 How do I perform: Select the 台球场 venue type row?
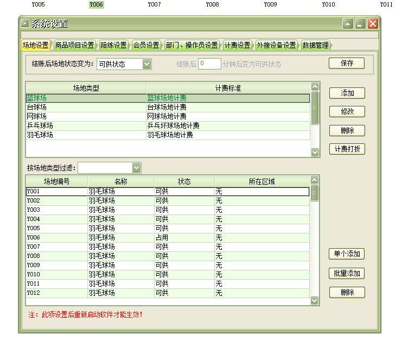click(168, 108)
